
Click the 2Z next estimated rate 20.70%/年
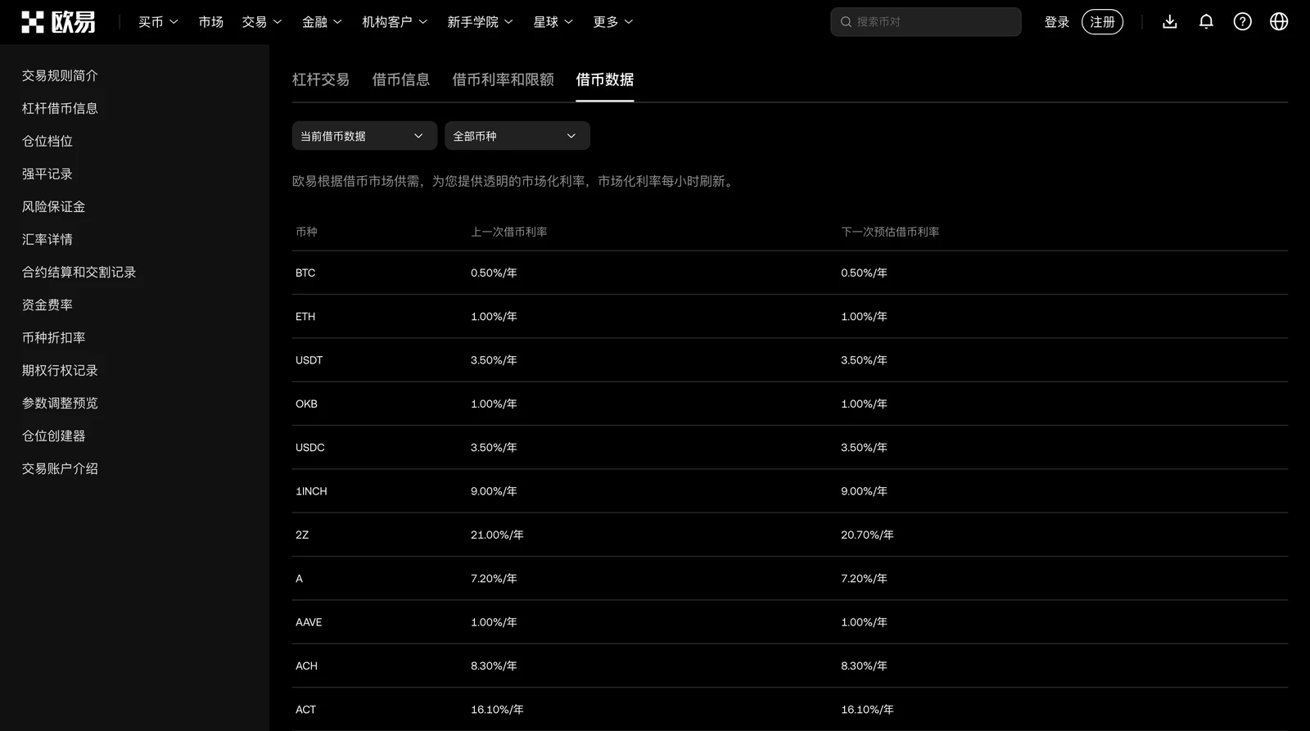pos(867,535)
